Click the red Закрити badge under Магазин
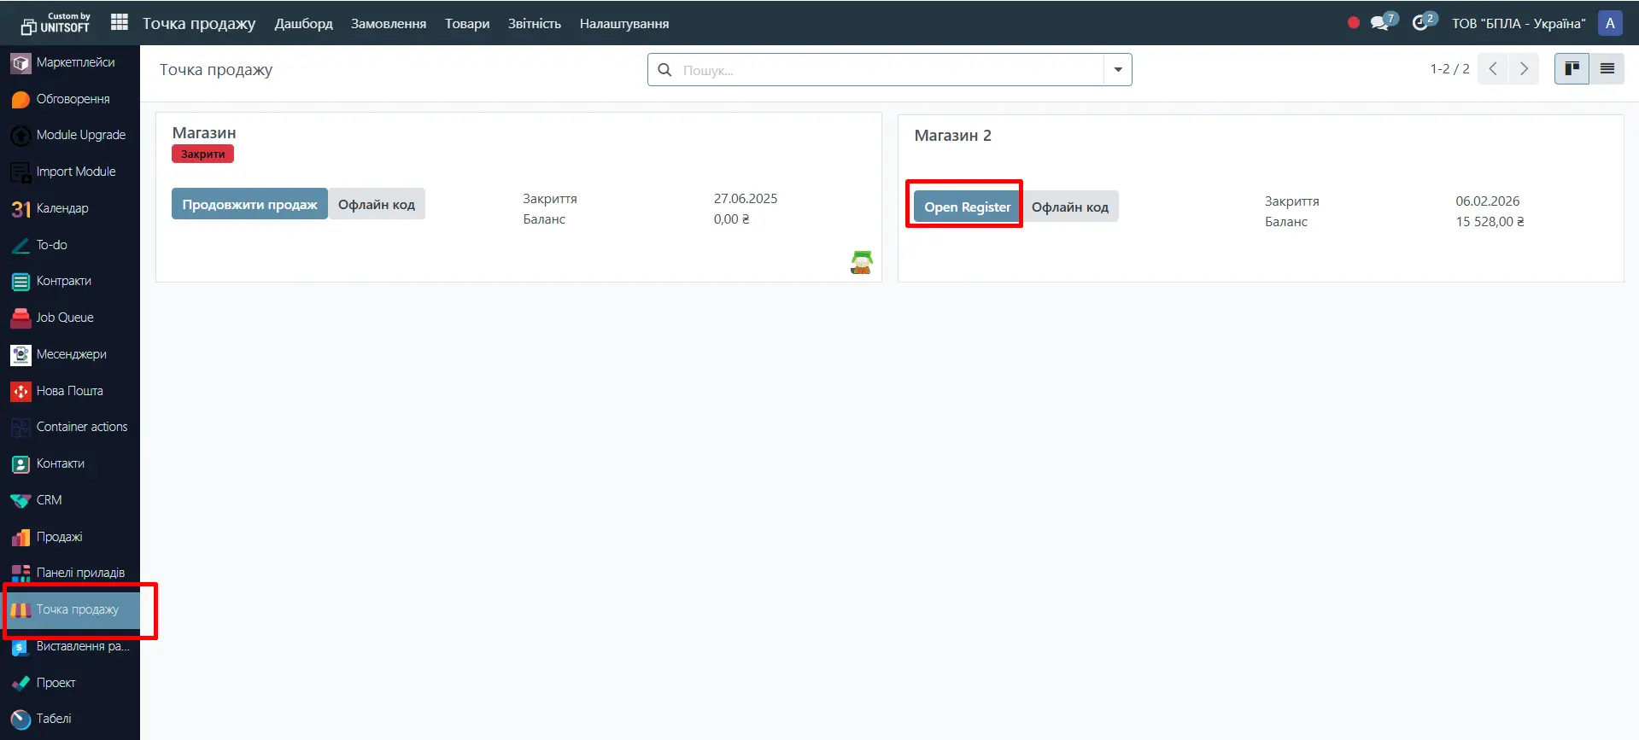The image size is (1639, 740). pos(202,154)
